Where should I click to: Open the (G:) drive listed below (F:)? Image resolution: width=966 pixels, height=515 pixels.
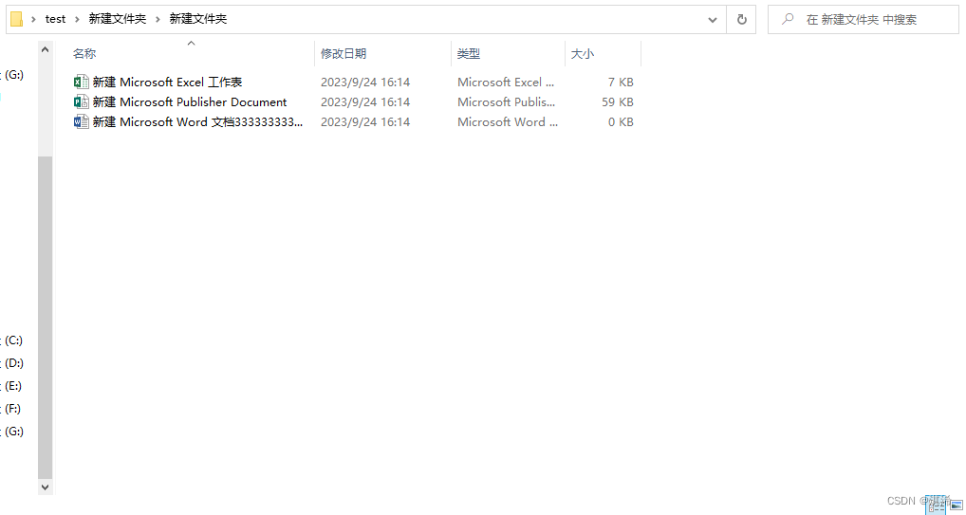point(13,432)
